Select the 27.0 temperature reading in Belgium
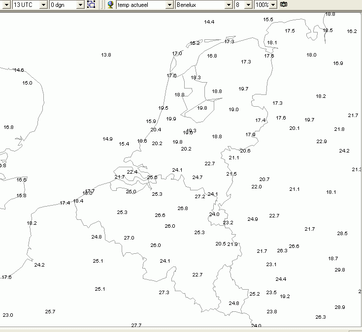Image resolution: width=362 pixels, height=332 pixels. click(x=129, y=238)
